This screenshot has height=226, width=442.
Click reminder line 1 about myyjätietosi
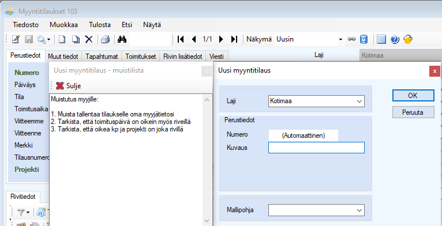pyautogui.click(x=113, y=114)
